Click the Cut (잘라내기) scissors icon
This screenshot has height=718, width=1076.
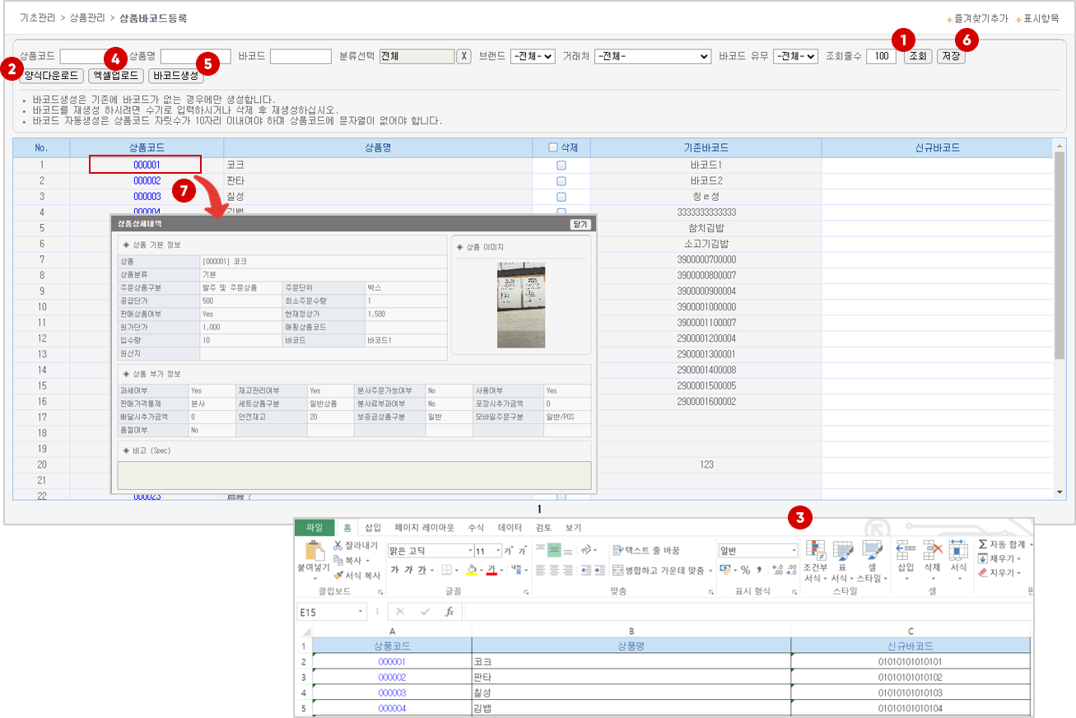point(338,545)
